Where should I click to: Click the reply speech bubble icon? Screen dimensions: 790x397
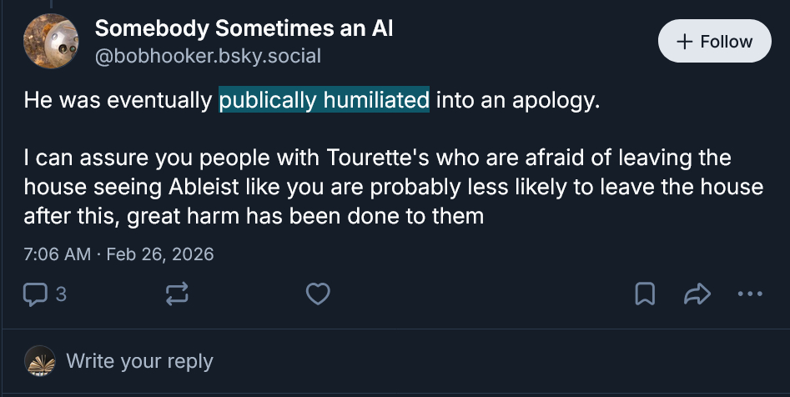point(36,294)
